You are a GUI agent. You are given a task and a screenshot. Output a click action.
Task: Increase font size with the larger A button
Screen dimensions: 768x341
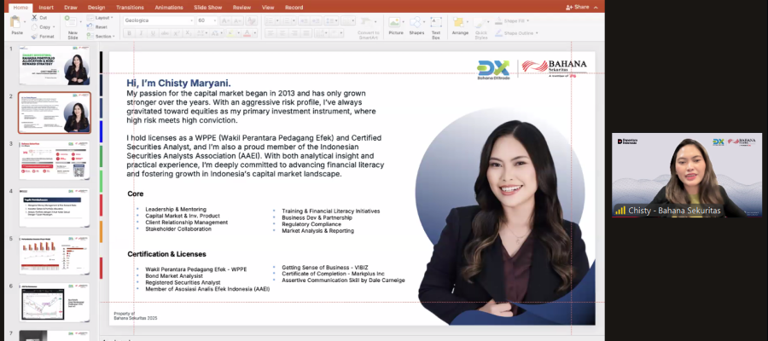pos(224,20)
